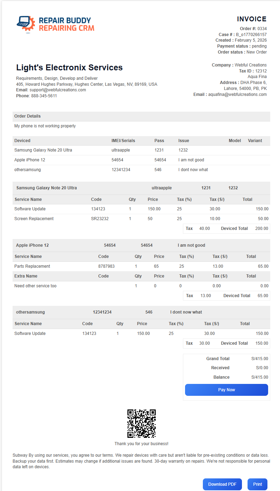The width and height of the screenshot is (280, 491).
Task: Click the Parts Replacement service name
Action: point(32,266)
